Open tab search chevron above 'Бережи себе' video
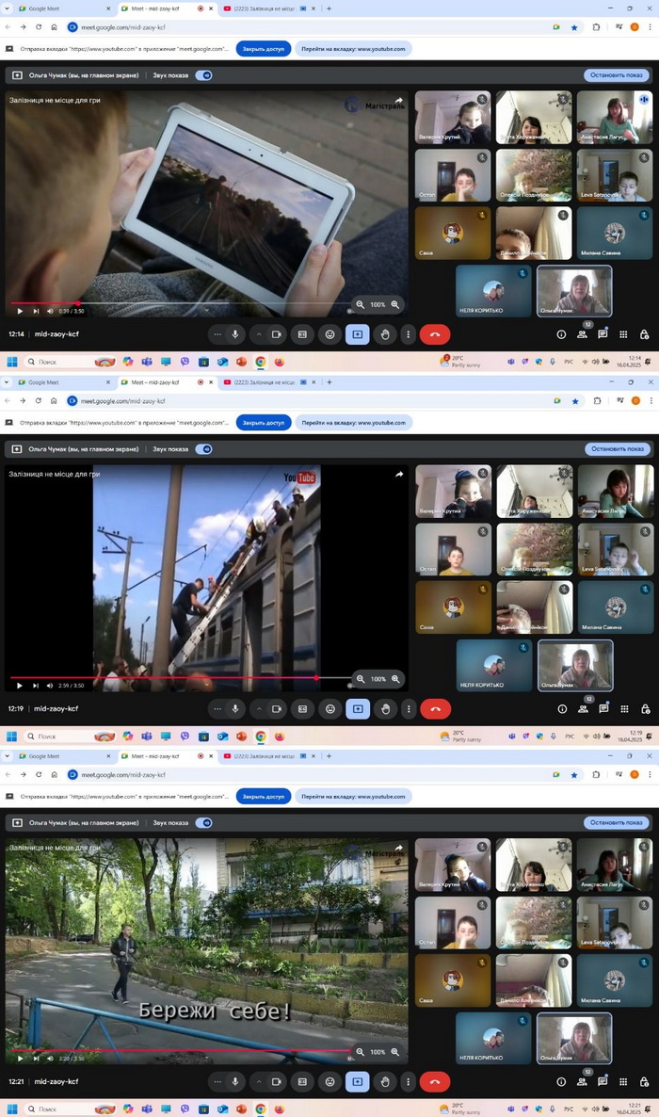Screen dimensions: 659x1117 point(8,756)
